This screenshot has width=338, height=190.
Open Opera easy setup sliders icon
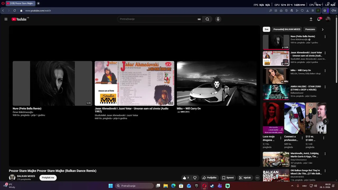(x=313, y=11)
